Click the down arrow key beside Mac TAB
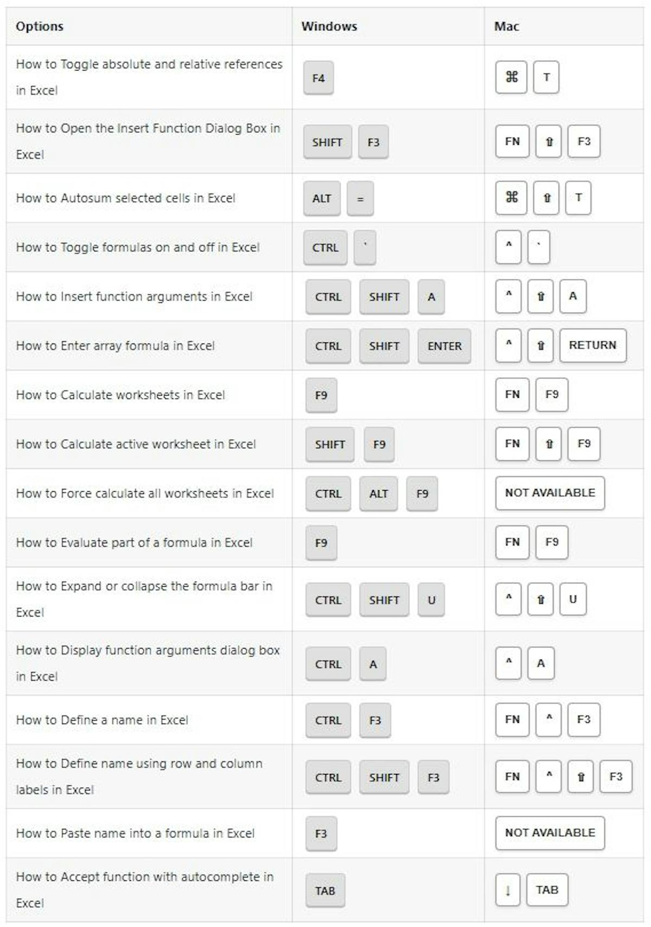 coord(508,890)
